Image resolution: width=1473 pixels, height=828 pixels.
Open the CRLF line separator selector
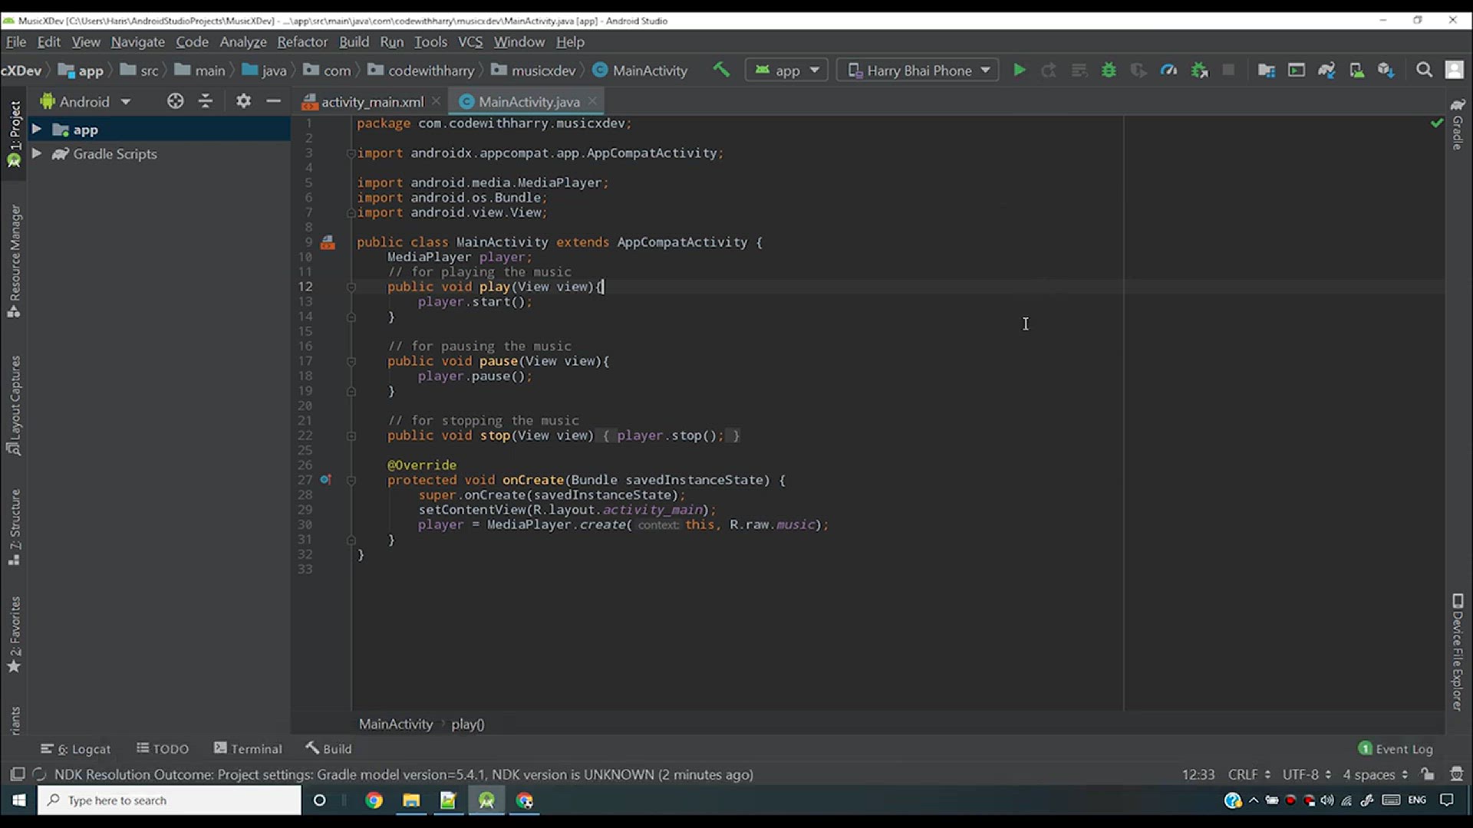pyautogui.click(x=1249, y=774)
